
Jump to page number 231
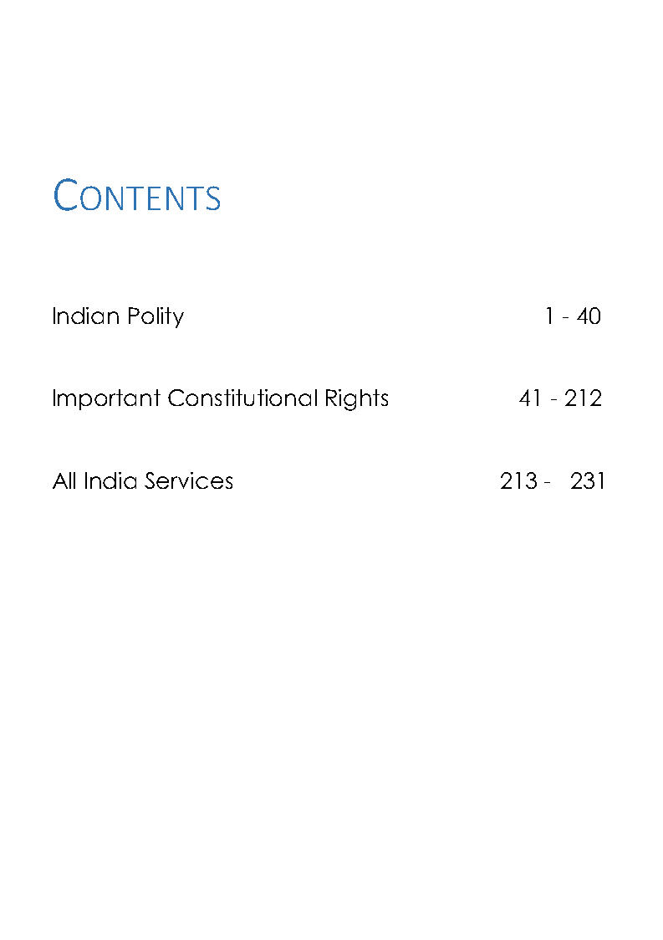[x=588, y=481]
